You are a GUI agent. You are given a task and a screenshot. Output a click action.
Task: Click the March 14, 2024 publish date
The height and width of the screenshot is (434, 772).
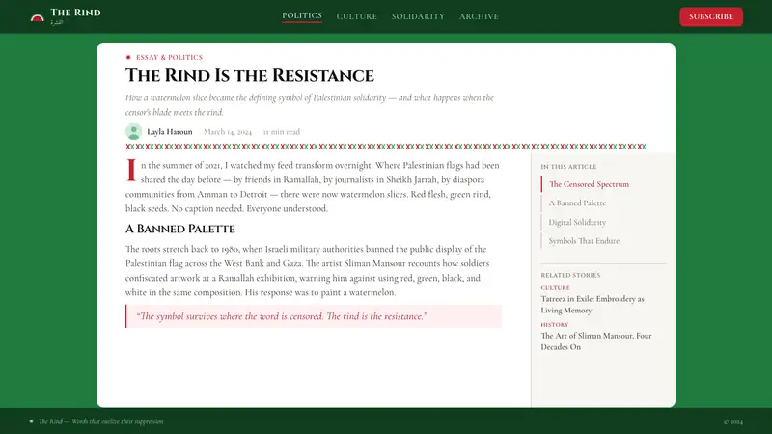(228, 132)
